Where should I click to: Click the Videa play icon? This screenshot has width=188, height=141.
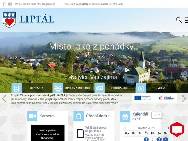click(x=141, y=88)
